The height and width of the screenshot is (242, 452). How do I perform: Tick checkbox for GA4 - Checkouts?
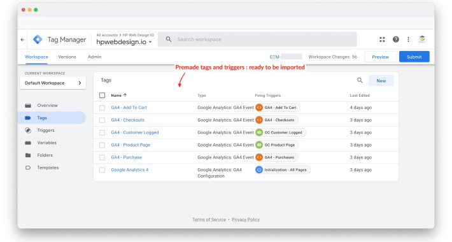coord(102,120)
